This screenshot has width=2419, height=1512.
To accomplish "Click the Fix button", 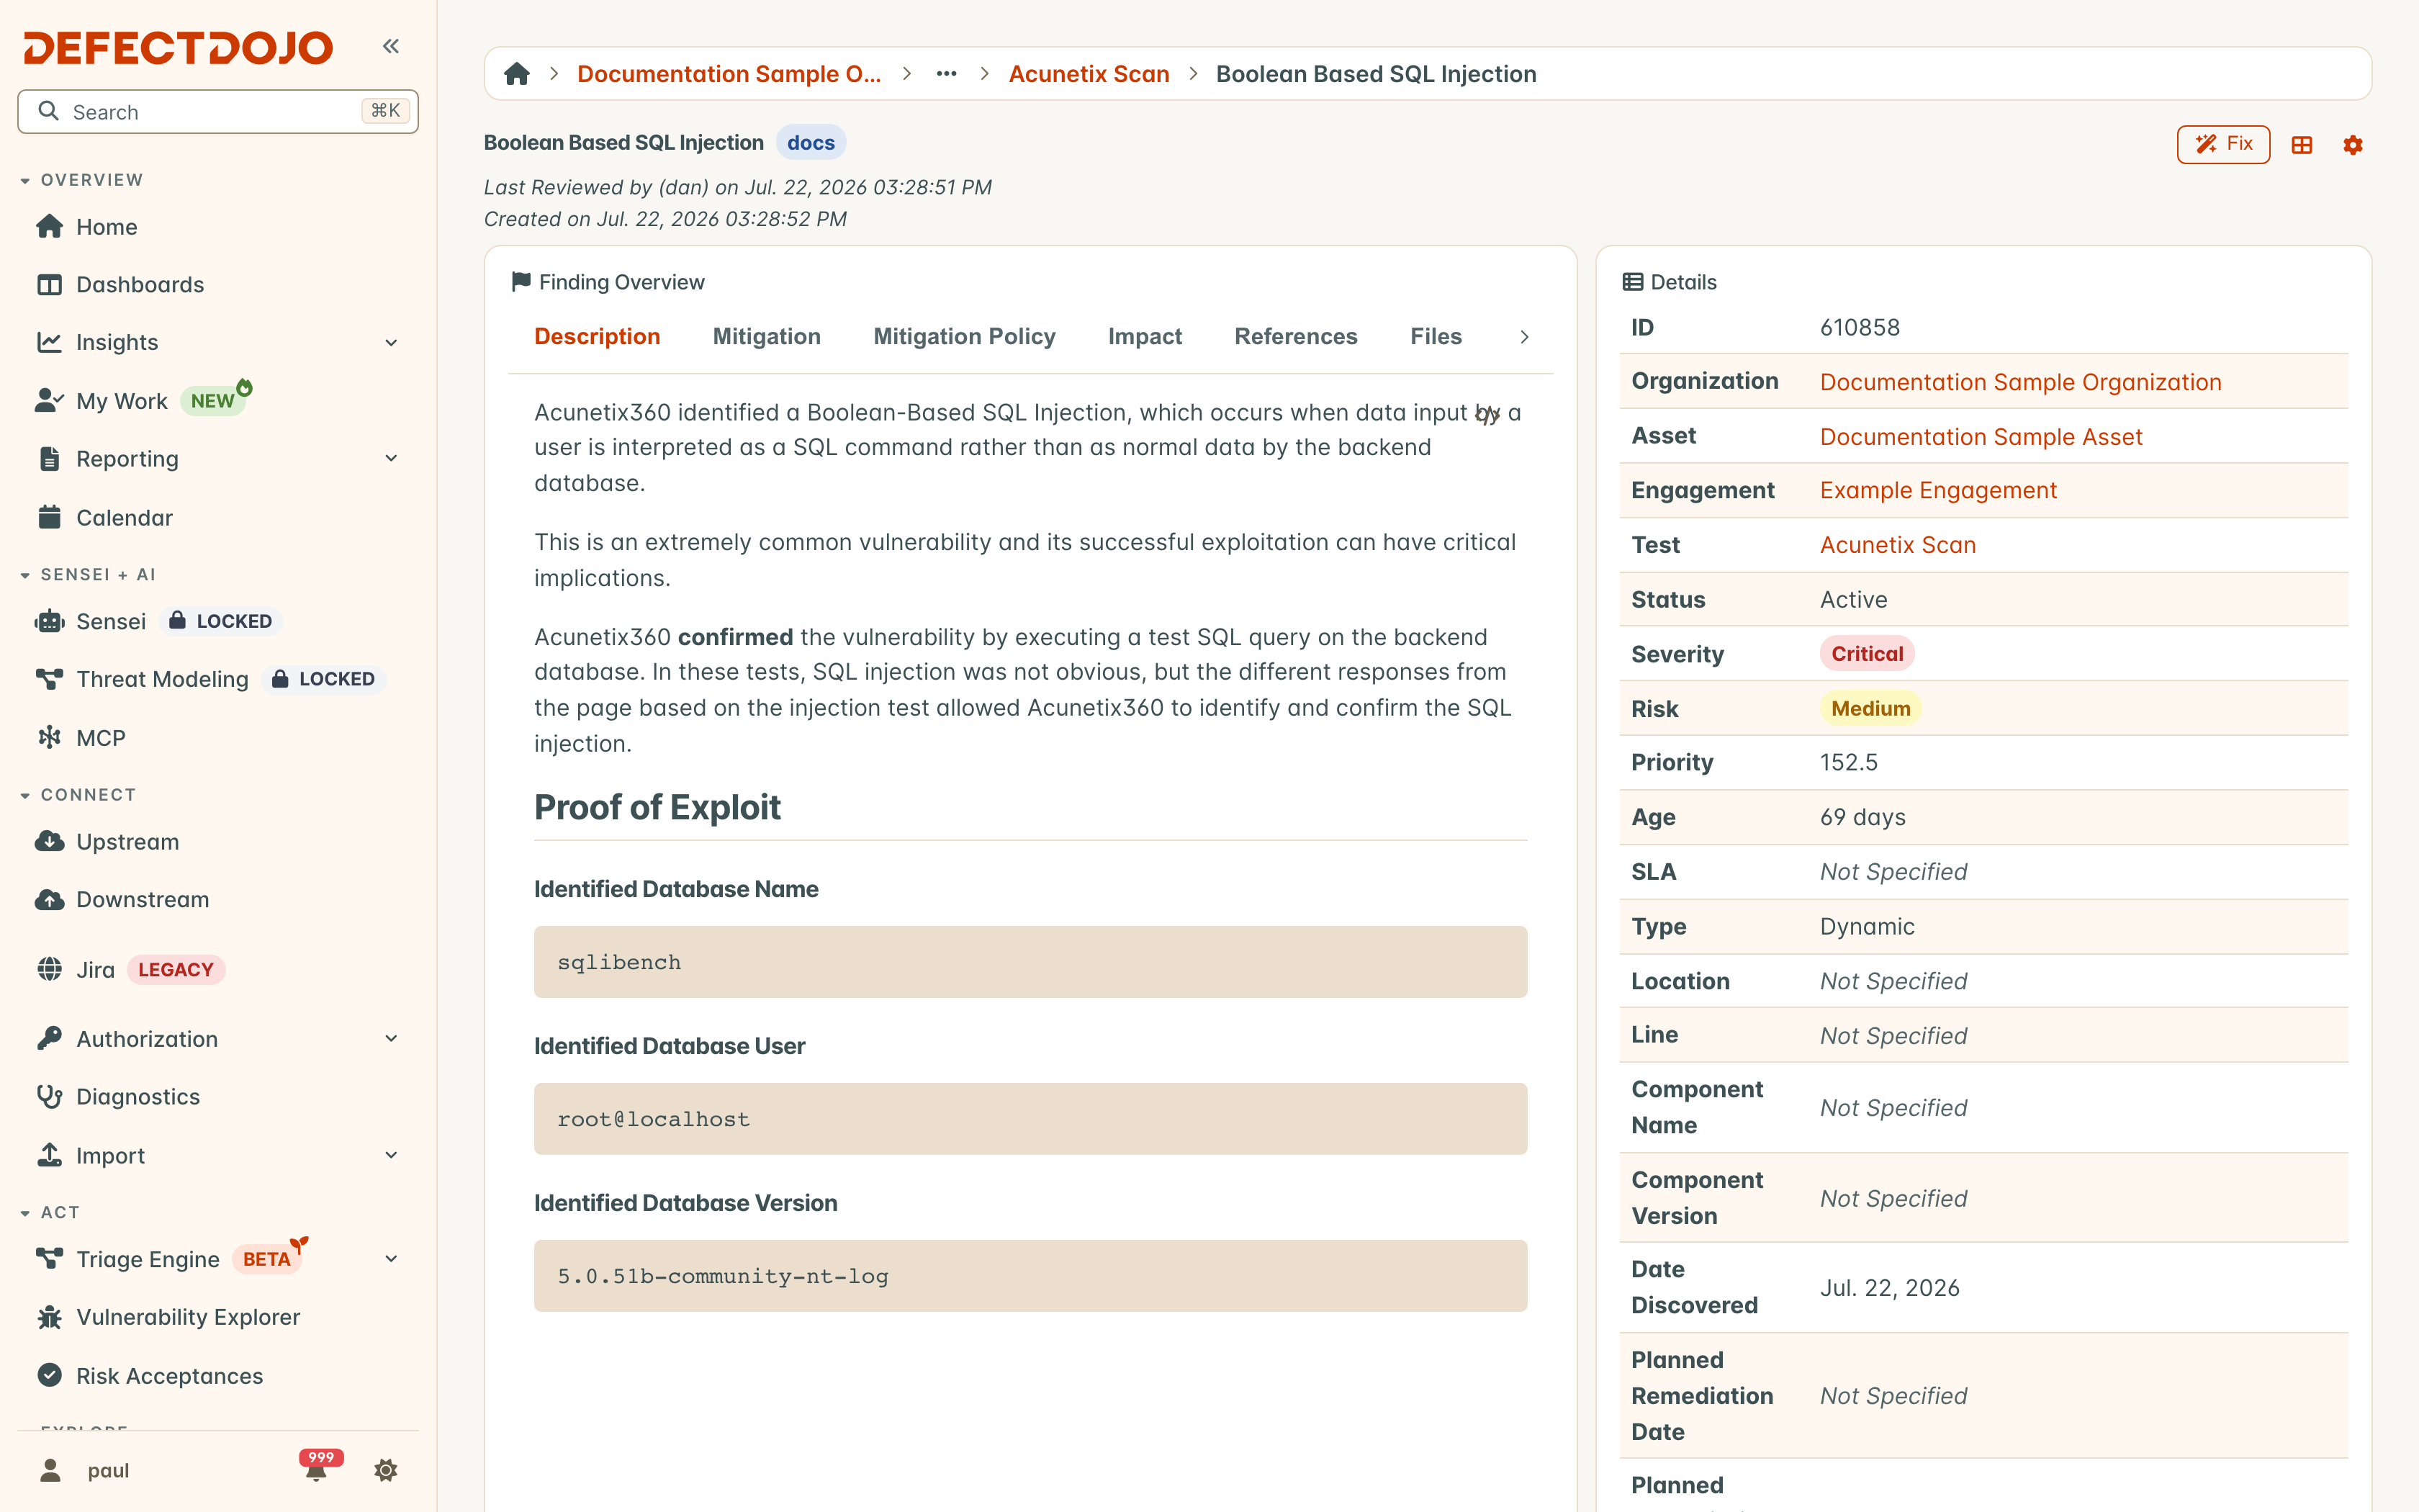I will pyautogui.click(x=2223, y=144).
